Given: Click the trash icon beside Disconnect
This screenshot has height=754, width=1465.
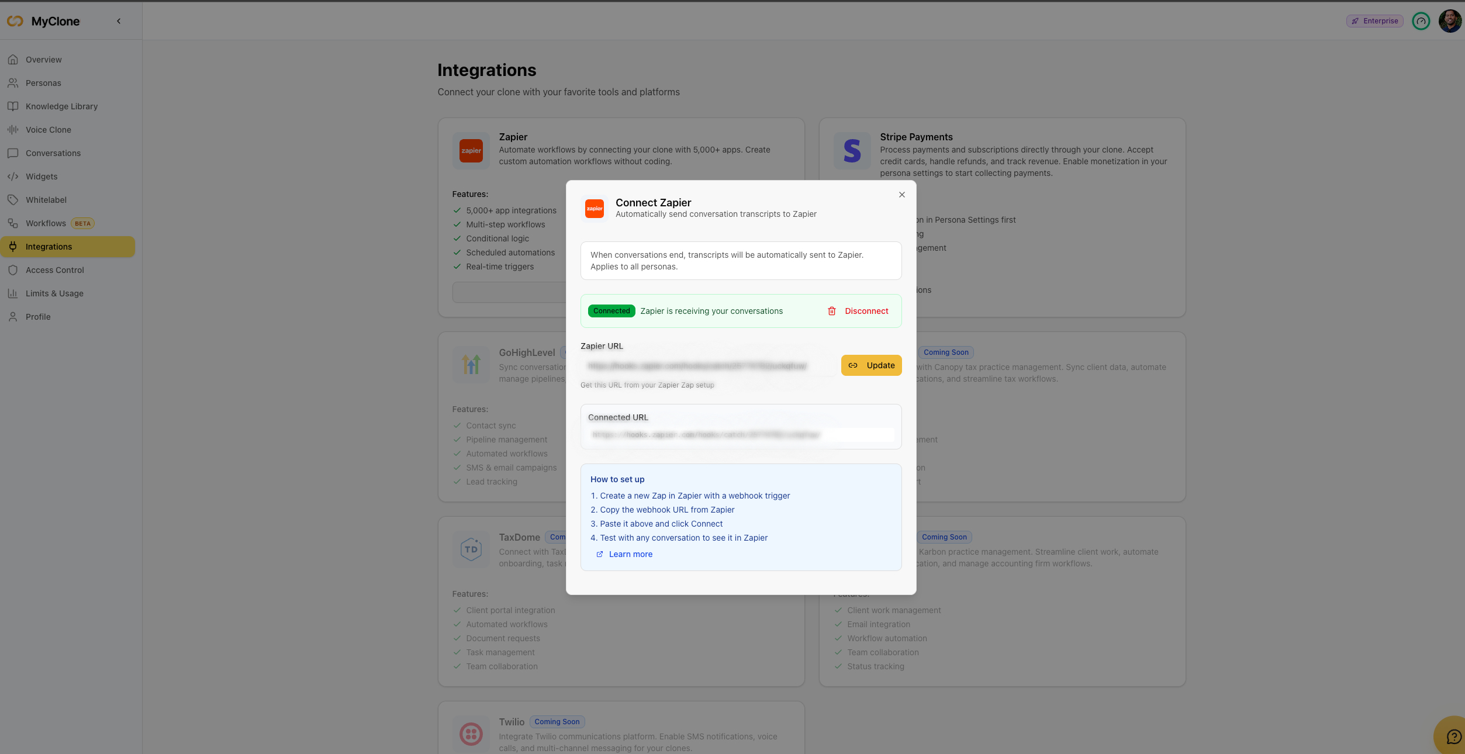Looking at the screenshot, I should pos(831,311).
